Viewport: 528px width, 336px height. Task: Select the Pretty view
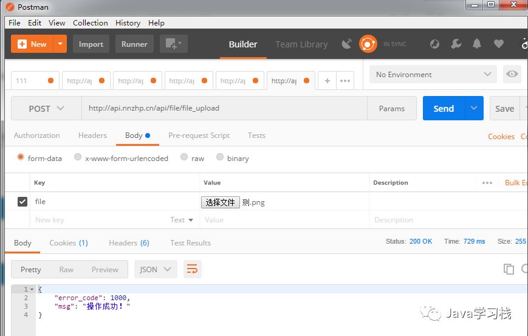click(30, 269)
